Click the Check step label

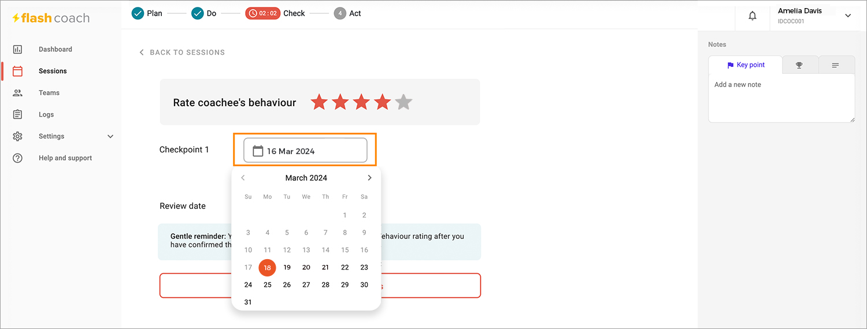pos(294,13)
